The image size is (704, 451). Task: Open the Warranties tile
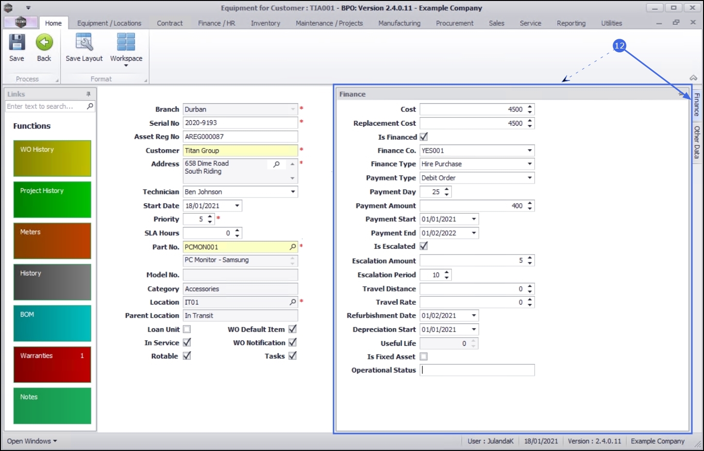click(x=52, y=365)
